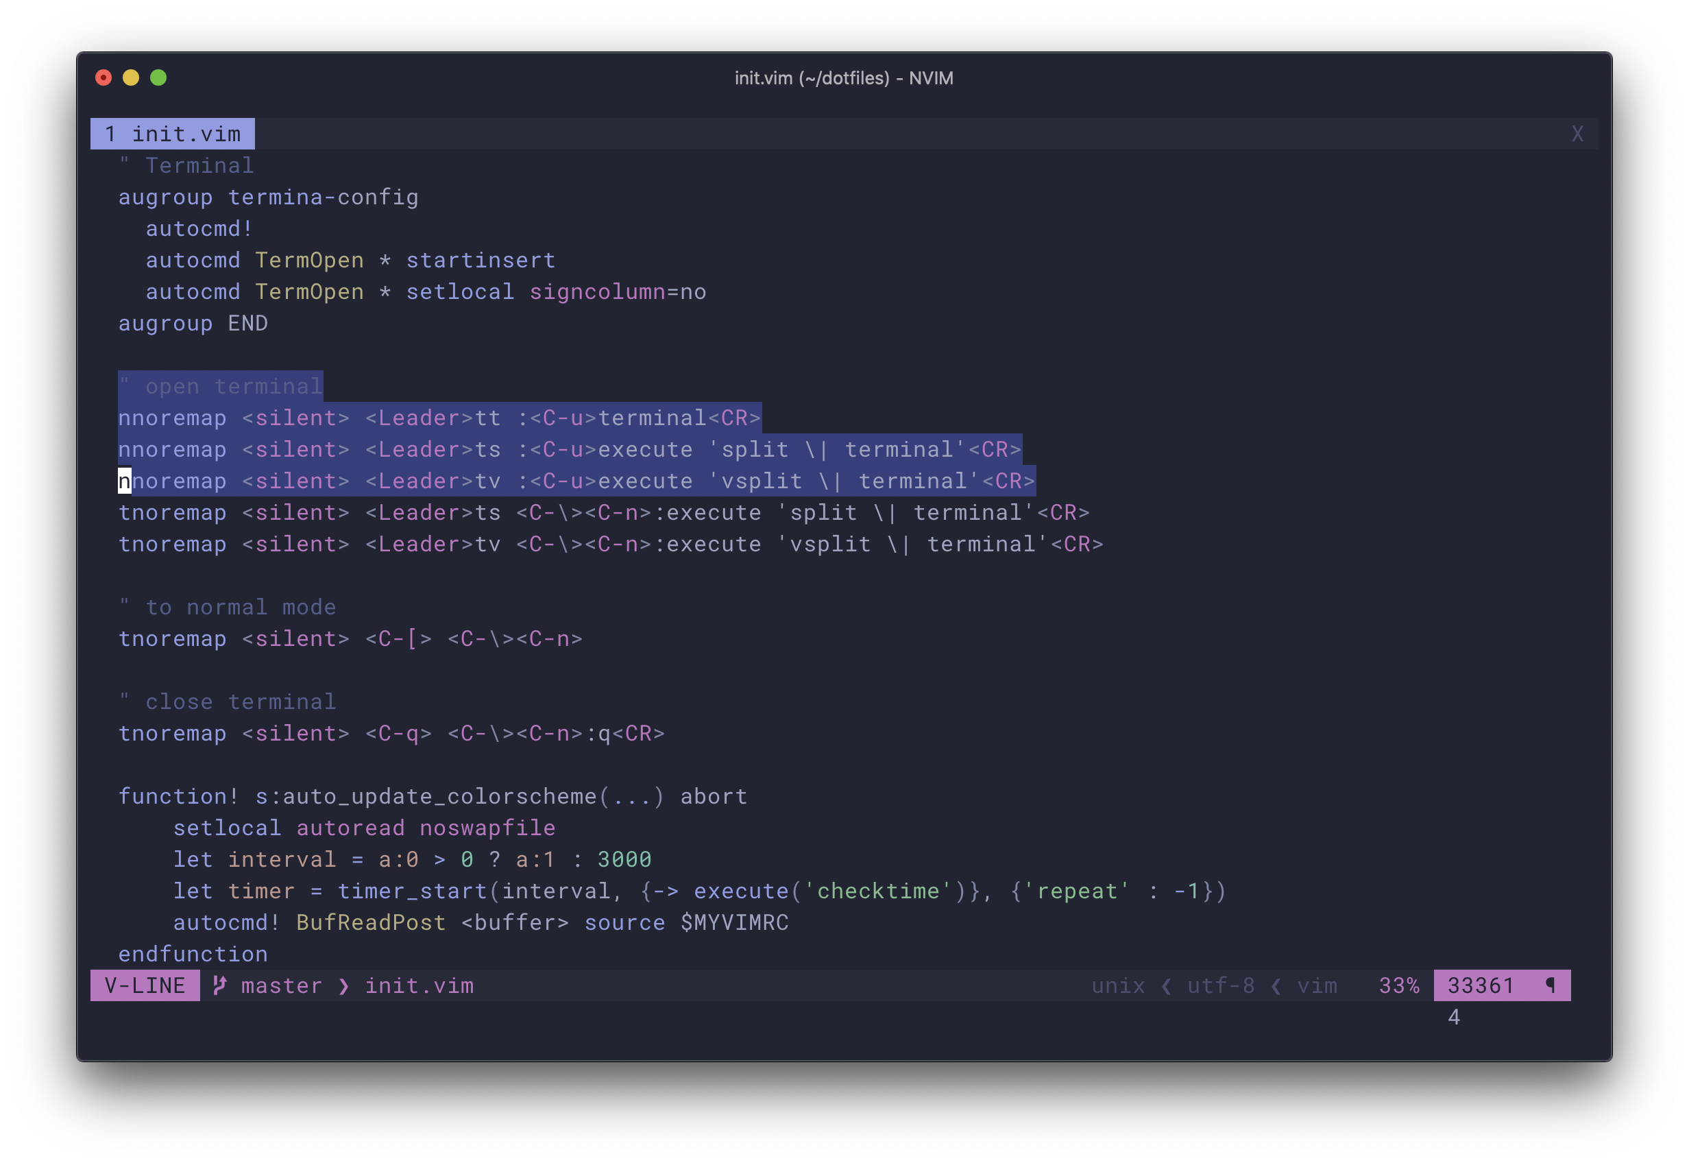Click the git branch icon in statusline

point(219,985)
